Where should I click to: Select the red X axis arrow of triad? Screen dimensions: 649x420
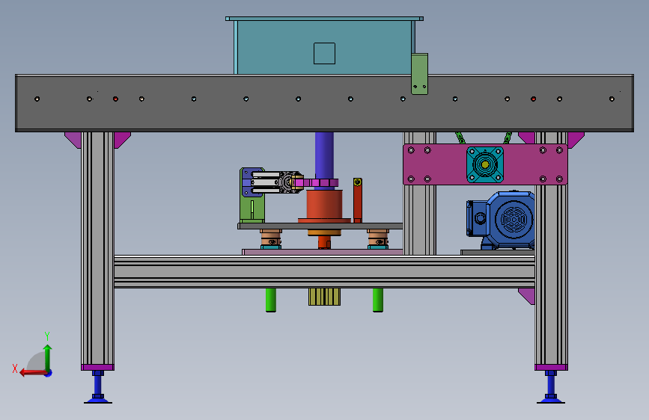coord(33,373)
